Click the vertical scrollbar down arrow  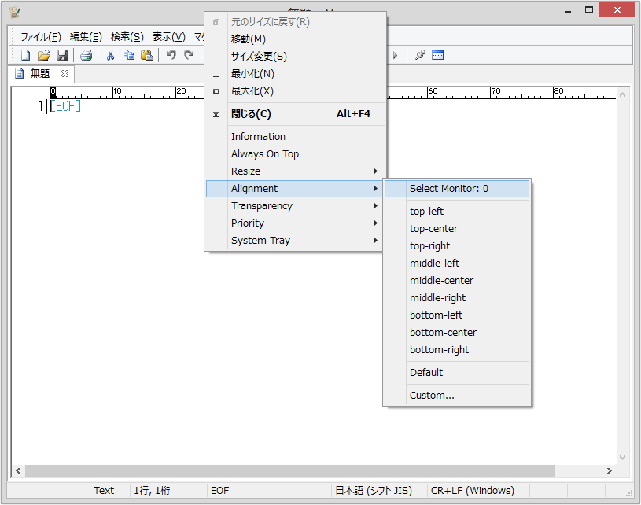(623, 458)
